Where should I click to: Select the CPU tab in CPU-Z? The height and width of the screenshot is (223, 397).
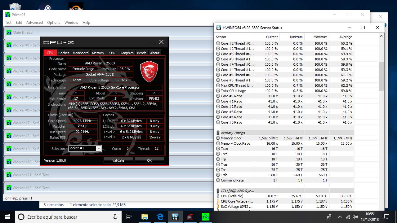pyautogui.click(x=50, y=53)
